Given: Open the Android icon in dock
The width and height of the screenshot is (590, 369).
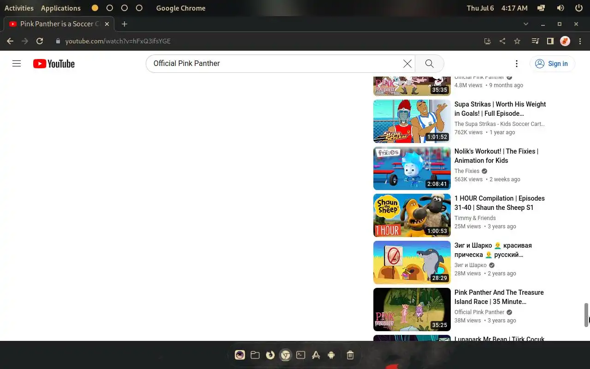Looking at the screenshot, I should click(331, 355).
